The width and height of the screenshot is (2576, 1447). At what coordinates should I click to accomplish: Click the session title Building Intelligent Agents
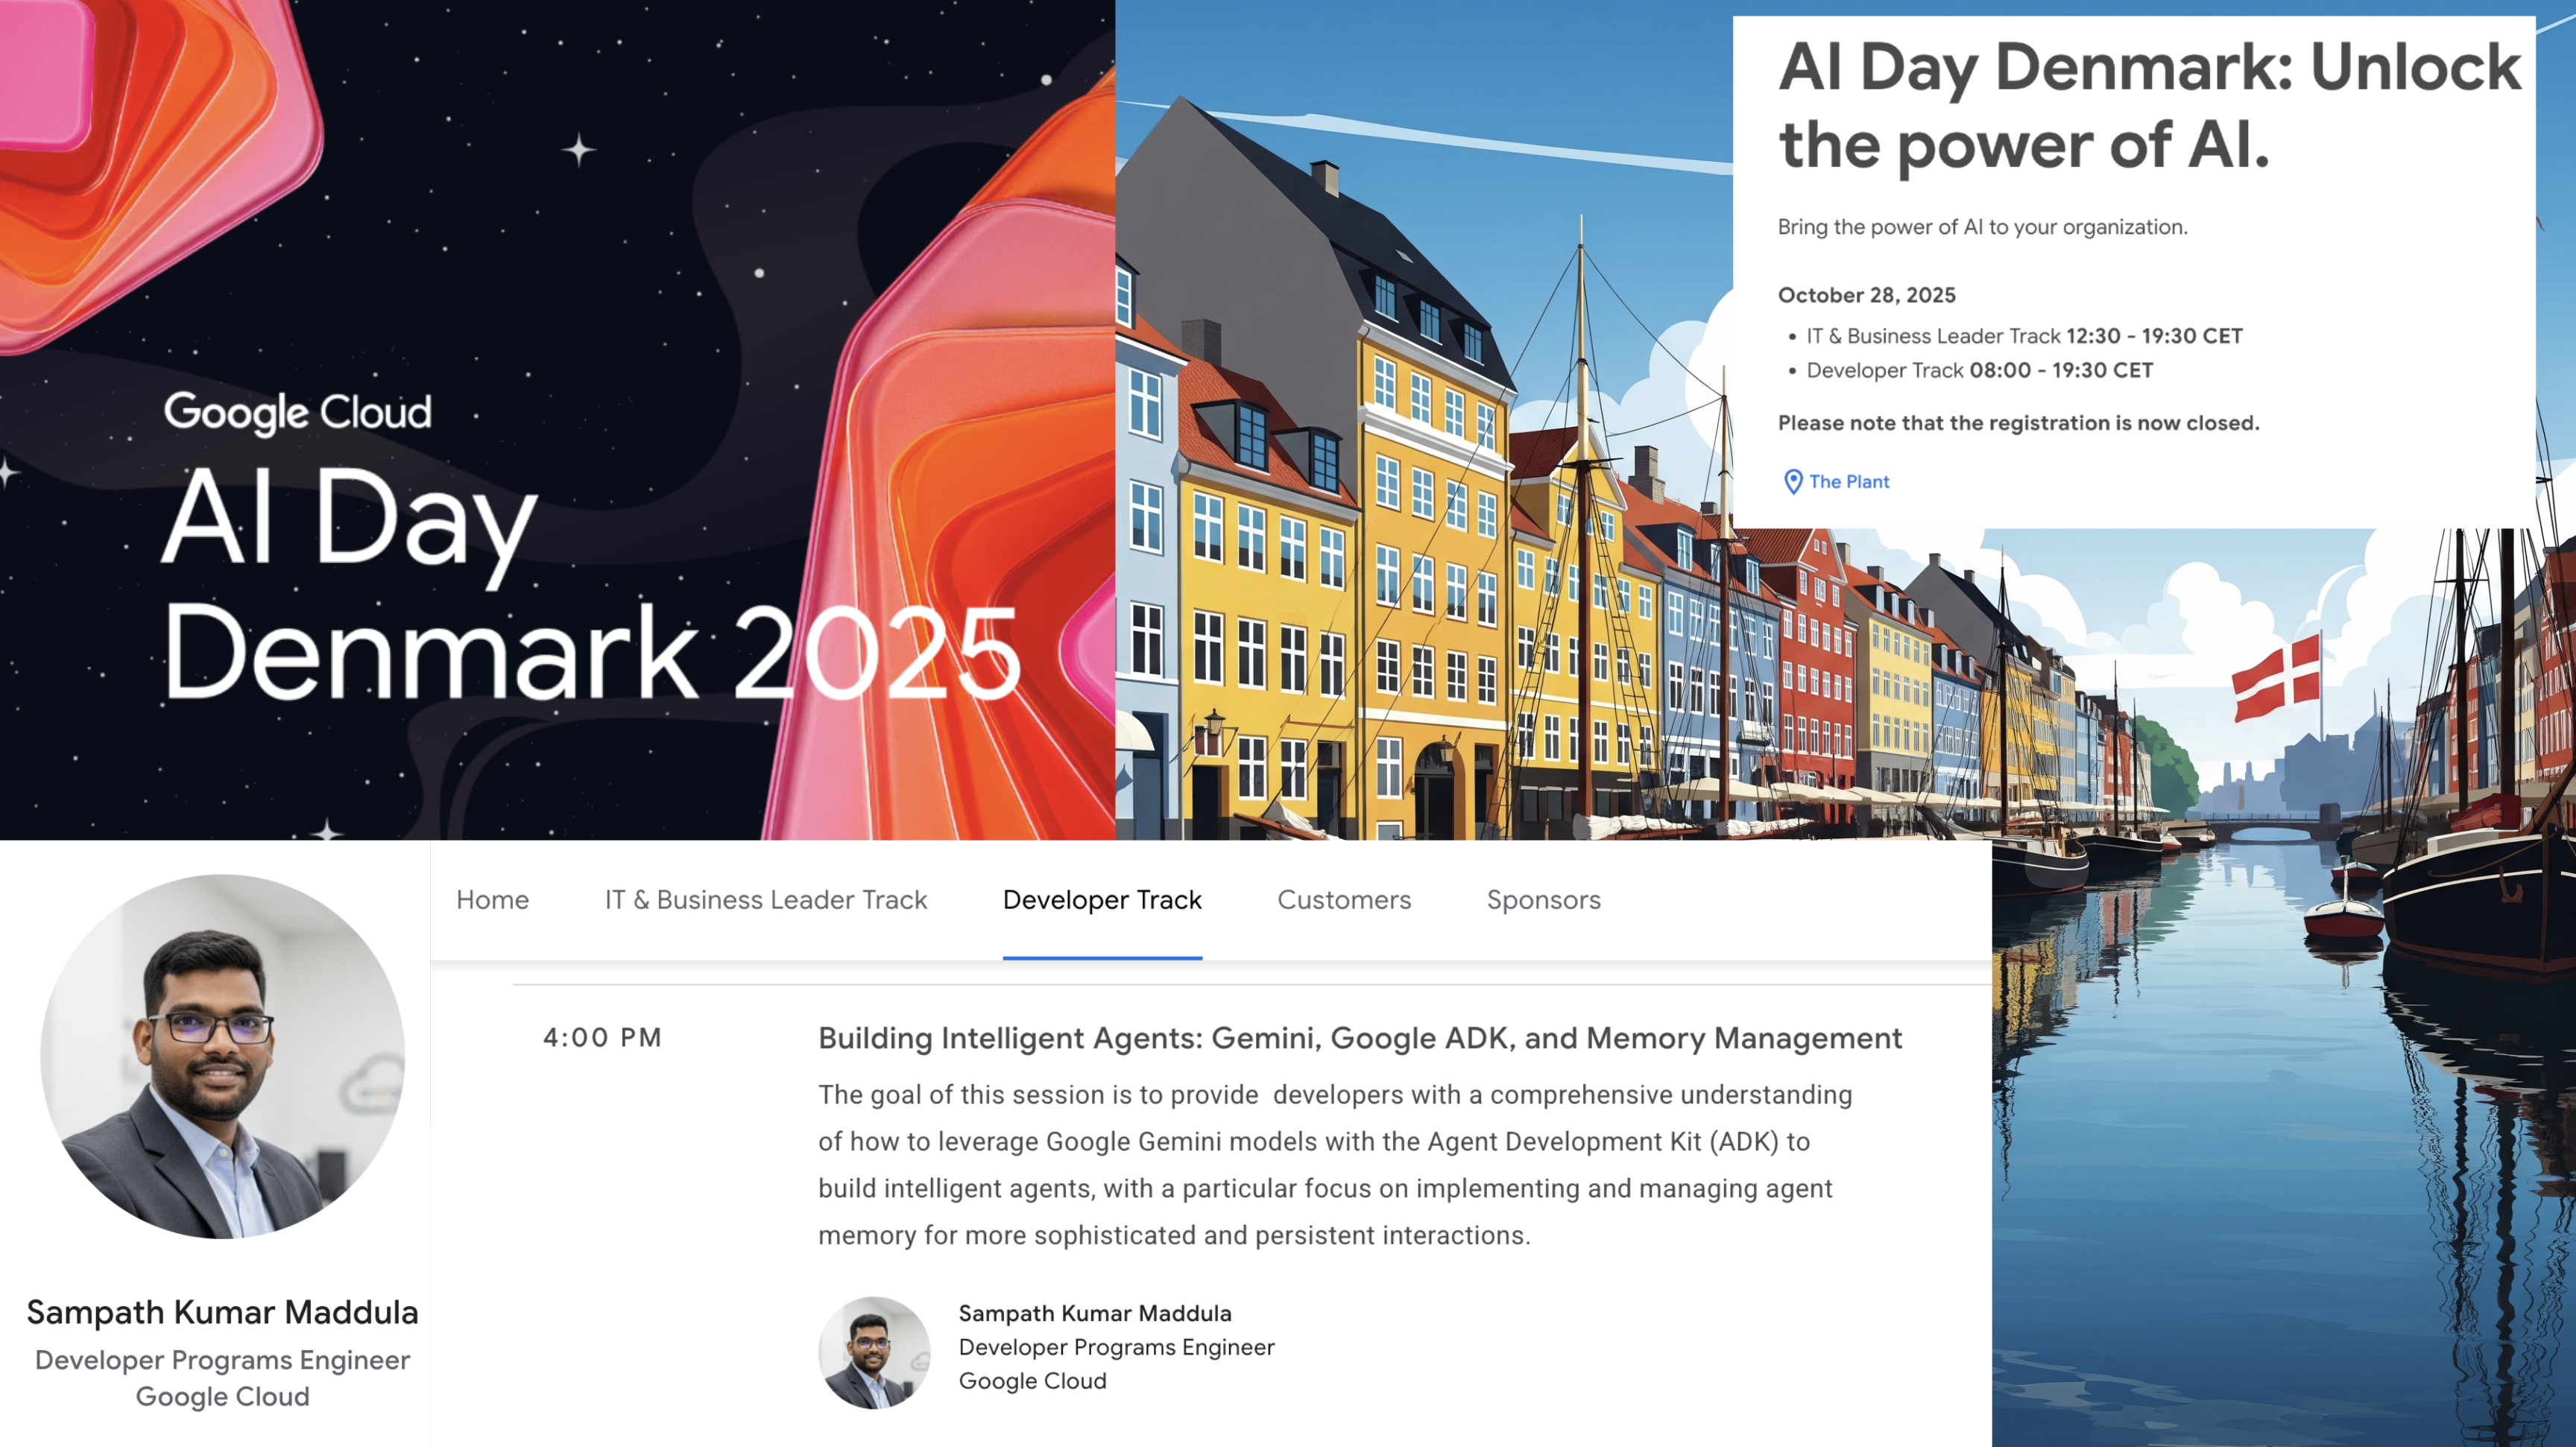(1359, 1038)
